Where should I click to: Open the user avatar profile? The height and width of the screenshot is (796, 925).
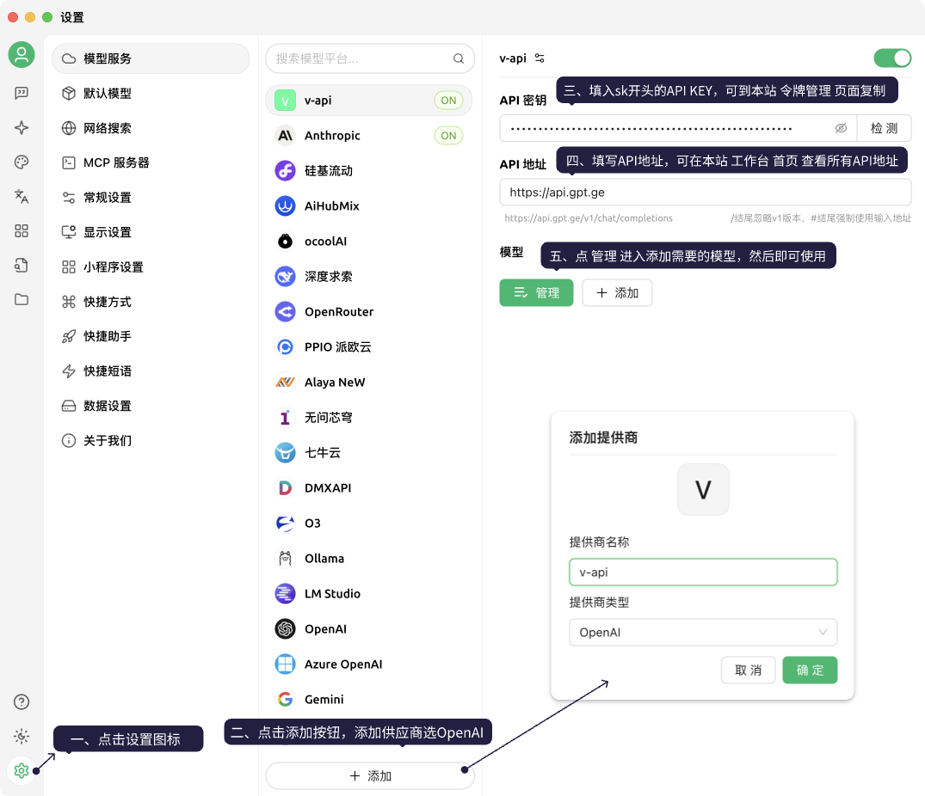22,55
